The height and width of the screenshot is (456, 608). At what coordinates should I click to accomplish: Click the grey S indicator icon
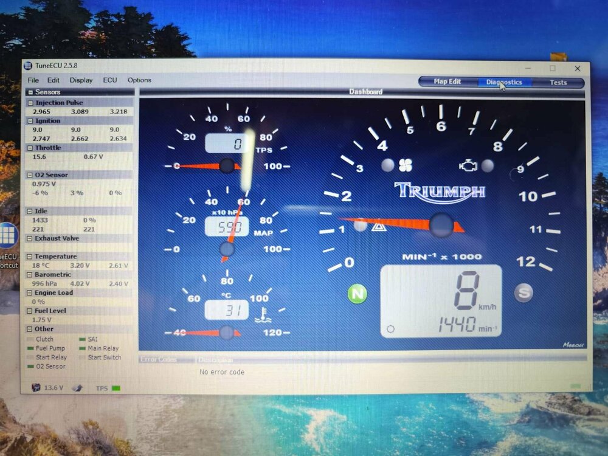tap(523, 293)
